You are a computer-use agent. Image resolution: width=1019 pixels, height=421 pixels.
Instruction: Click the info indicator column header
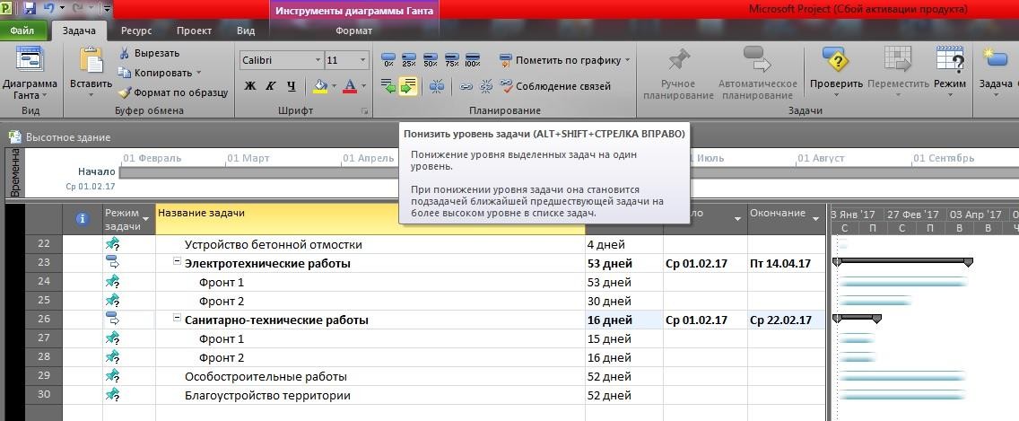click(x=83, y=219)
